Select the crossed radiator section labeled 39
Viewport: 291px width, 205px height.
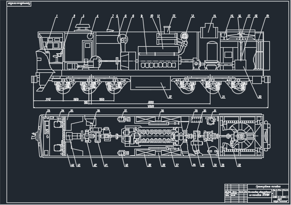pos(145,153)
